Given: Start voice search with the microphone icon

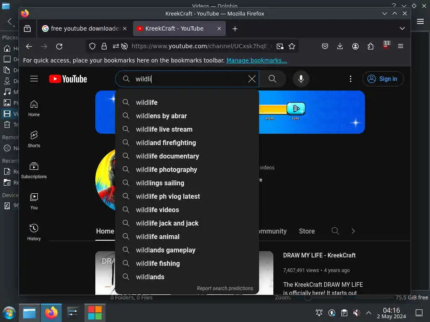Looking at the screenshot, I should tap(301, 79).
